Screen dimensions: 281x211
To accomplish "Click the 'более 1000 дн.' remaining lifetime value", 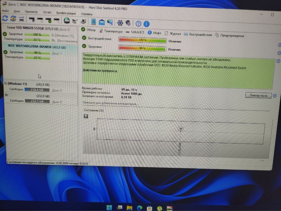I will (x=132, y=93).
